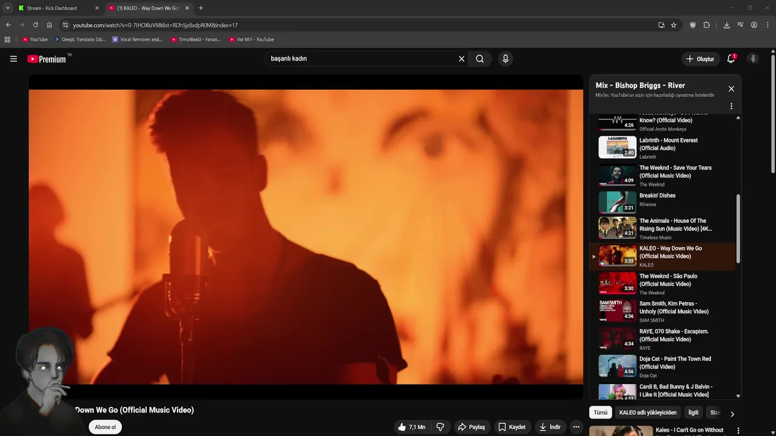The height and width of the screenshot is (436, 776).
Task: Play The Weeknd - Save Your Tears
Action: 662,176
